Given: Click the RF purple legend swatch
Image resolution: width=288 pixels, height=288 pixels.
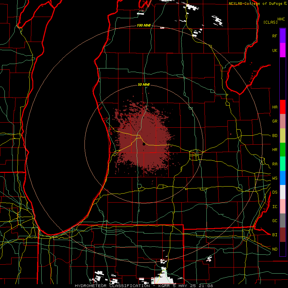Looking at the screenshot, I should tap(283, 36).
